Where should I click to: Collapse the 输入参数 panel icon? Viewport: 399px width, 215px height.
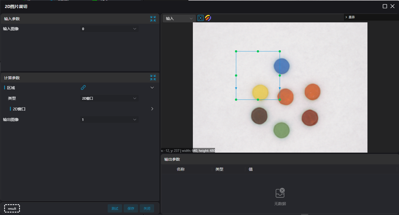pyautogui.click(x=153, y=19)
